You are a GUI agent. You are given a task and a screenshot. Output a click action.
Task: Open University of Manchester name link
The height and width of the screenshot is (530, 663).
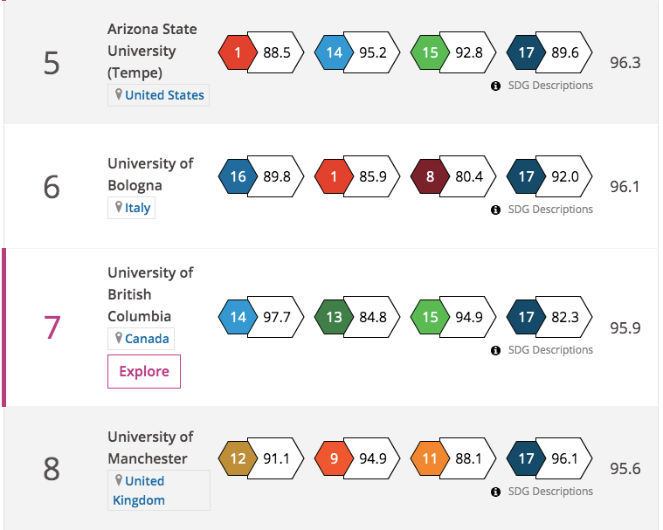pyautogui.click(x=150, y=448)
